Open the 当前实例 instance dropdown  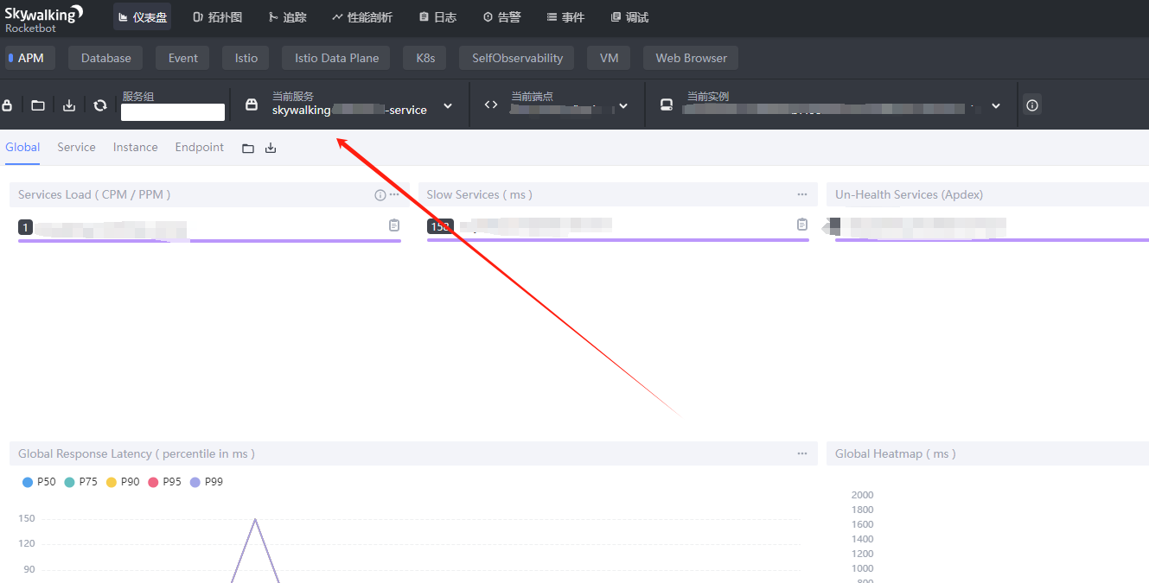[995, 105]
